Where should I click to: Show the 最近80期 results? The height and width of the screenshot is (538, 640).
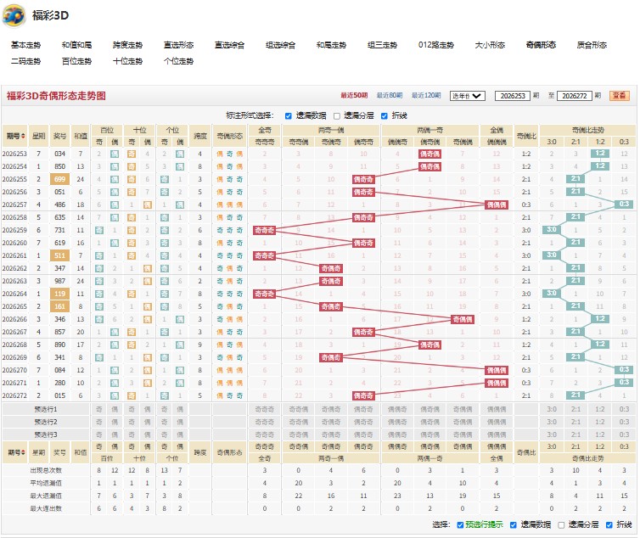click(390, 96)
